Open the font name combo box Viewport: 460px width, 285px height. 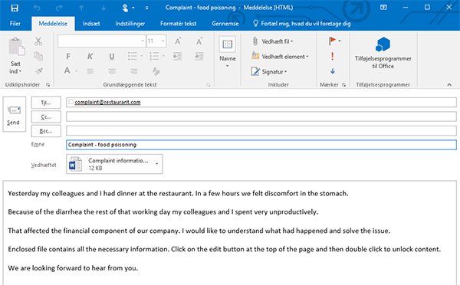pos(102,41)
